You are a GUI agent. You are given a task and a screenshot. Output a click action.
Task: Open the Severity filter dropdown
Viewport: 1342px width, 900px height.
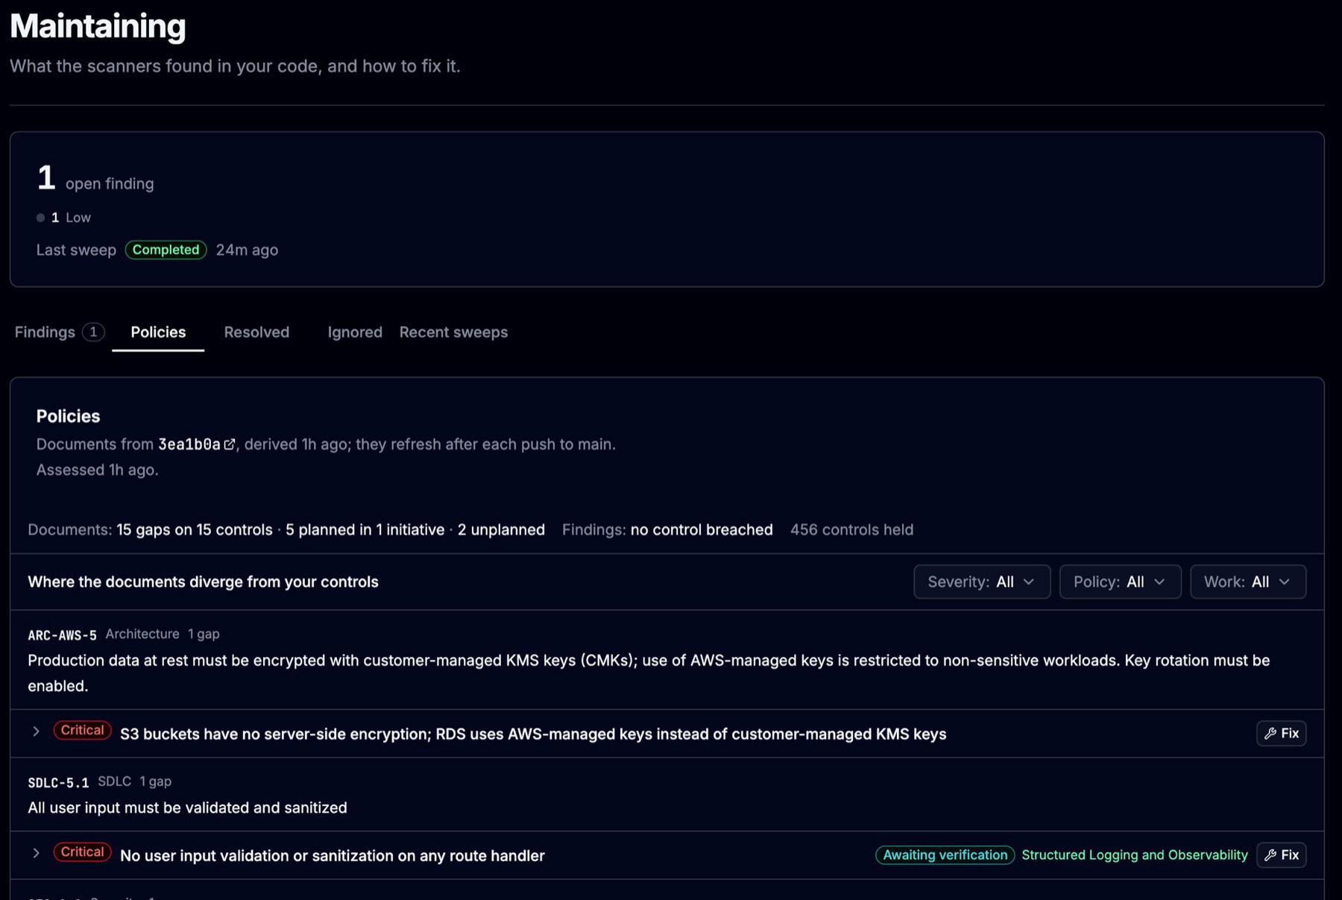(x=982, y=582)
